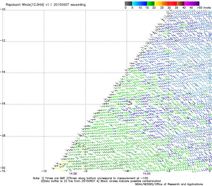Click the '35' legend scale label
The height and width of the screenshot is (186, 212).
(x=176, y=8)
